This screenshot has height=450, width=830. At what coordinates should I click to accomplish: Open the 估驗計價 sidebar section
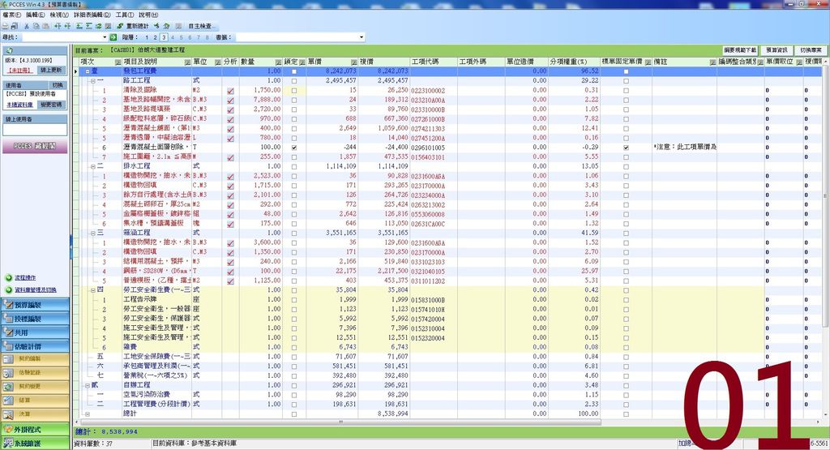pyautogui.click(x=35, y=346)
